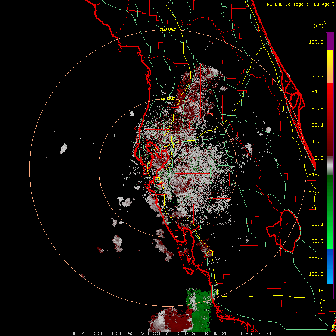336x336 pixels.
Task: Select the -94.2 scale value
Action: (316, 257)
